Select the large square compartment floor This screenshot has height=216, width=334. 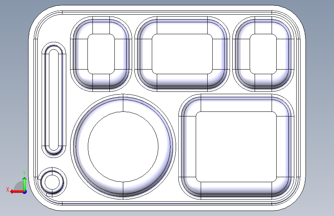(x=236, y=147)
